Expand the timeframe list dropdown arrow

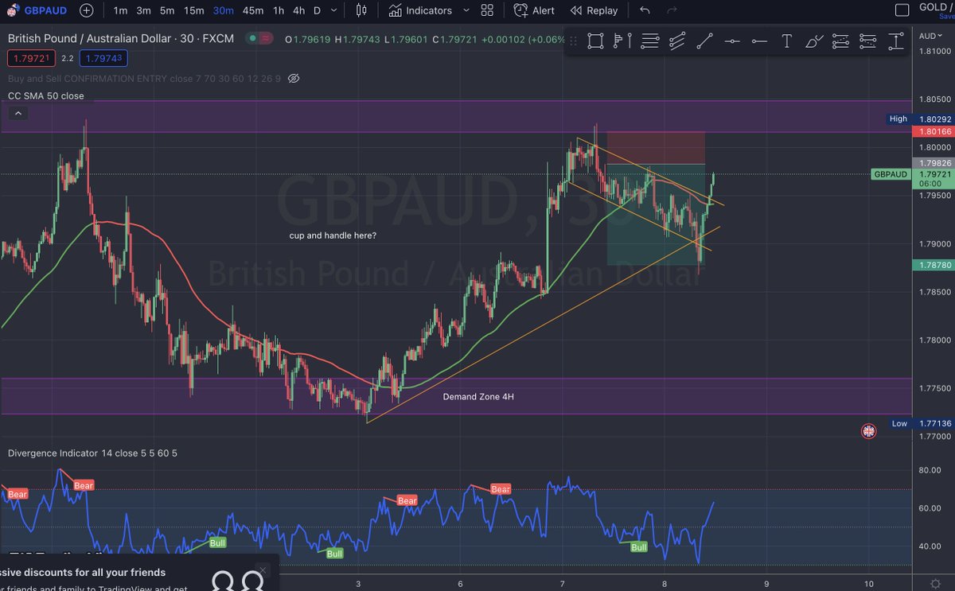point(335,10)
